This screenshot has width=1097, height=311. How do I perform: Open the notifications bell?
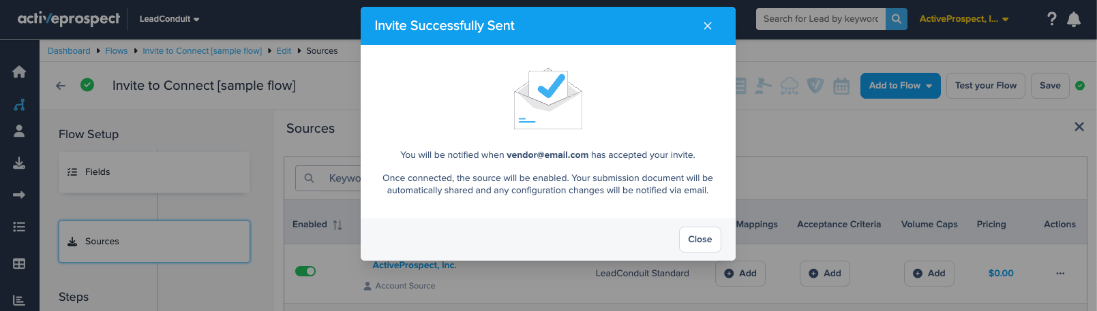[x=1074, y=19]
